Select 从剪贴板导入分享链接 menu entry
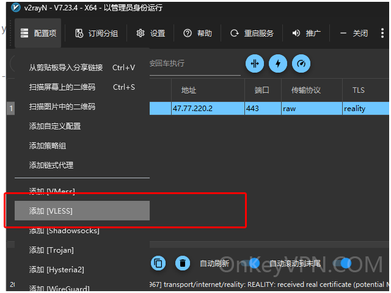The width and height of the screenshot is (391, 293). pyautogui.click(x=82, y=68)
